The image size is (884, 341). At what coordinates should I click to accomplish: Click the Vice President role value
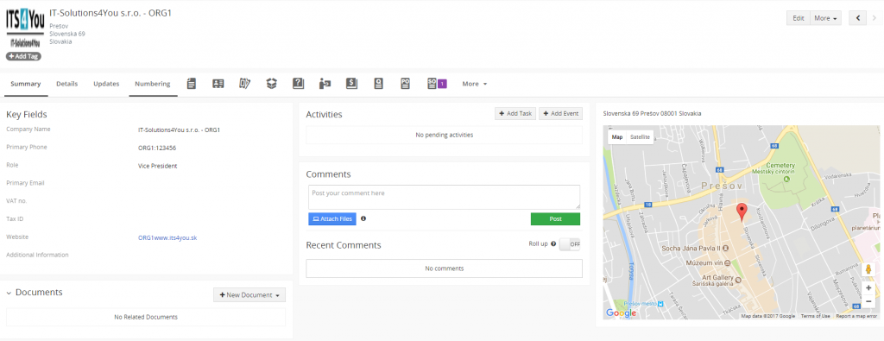[x=157, y=167]
